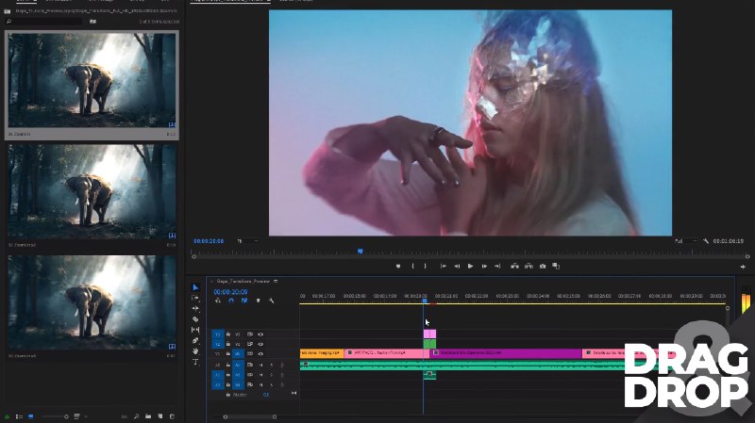Viewport: 755px width, 423px height.
Task: Toggle V3 source patching button
Action: tap(218, 334)
